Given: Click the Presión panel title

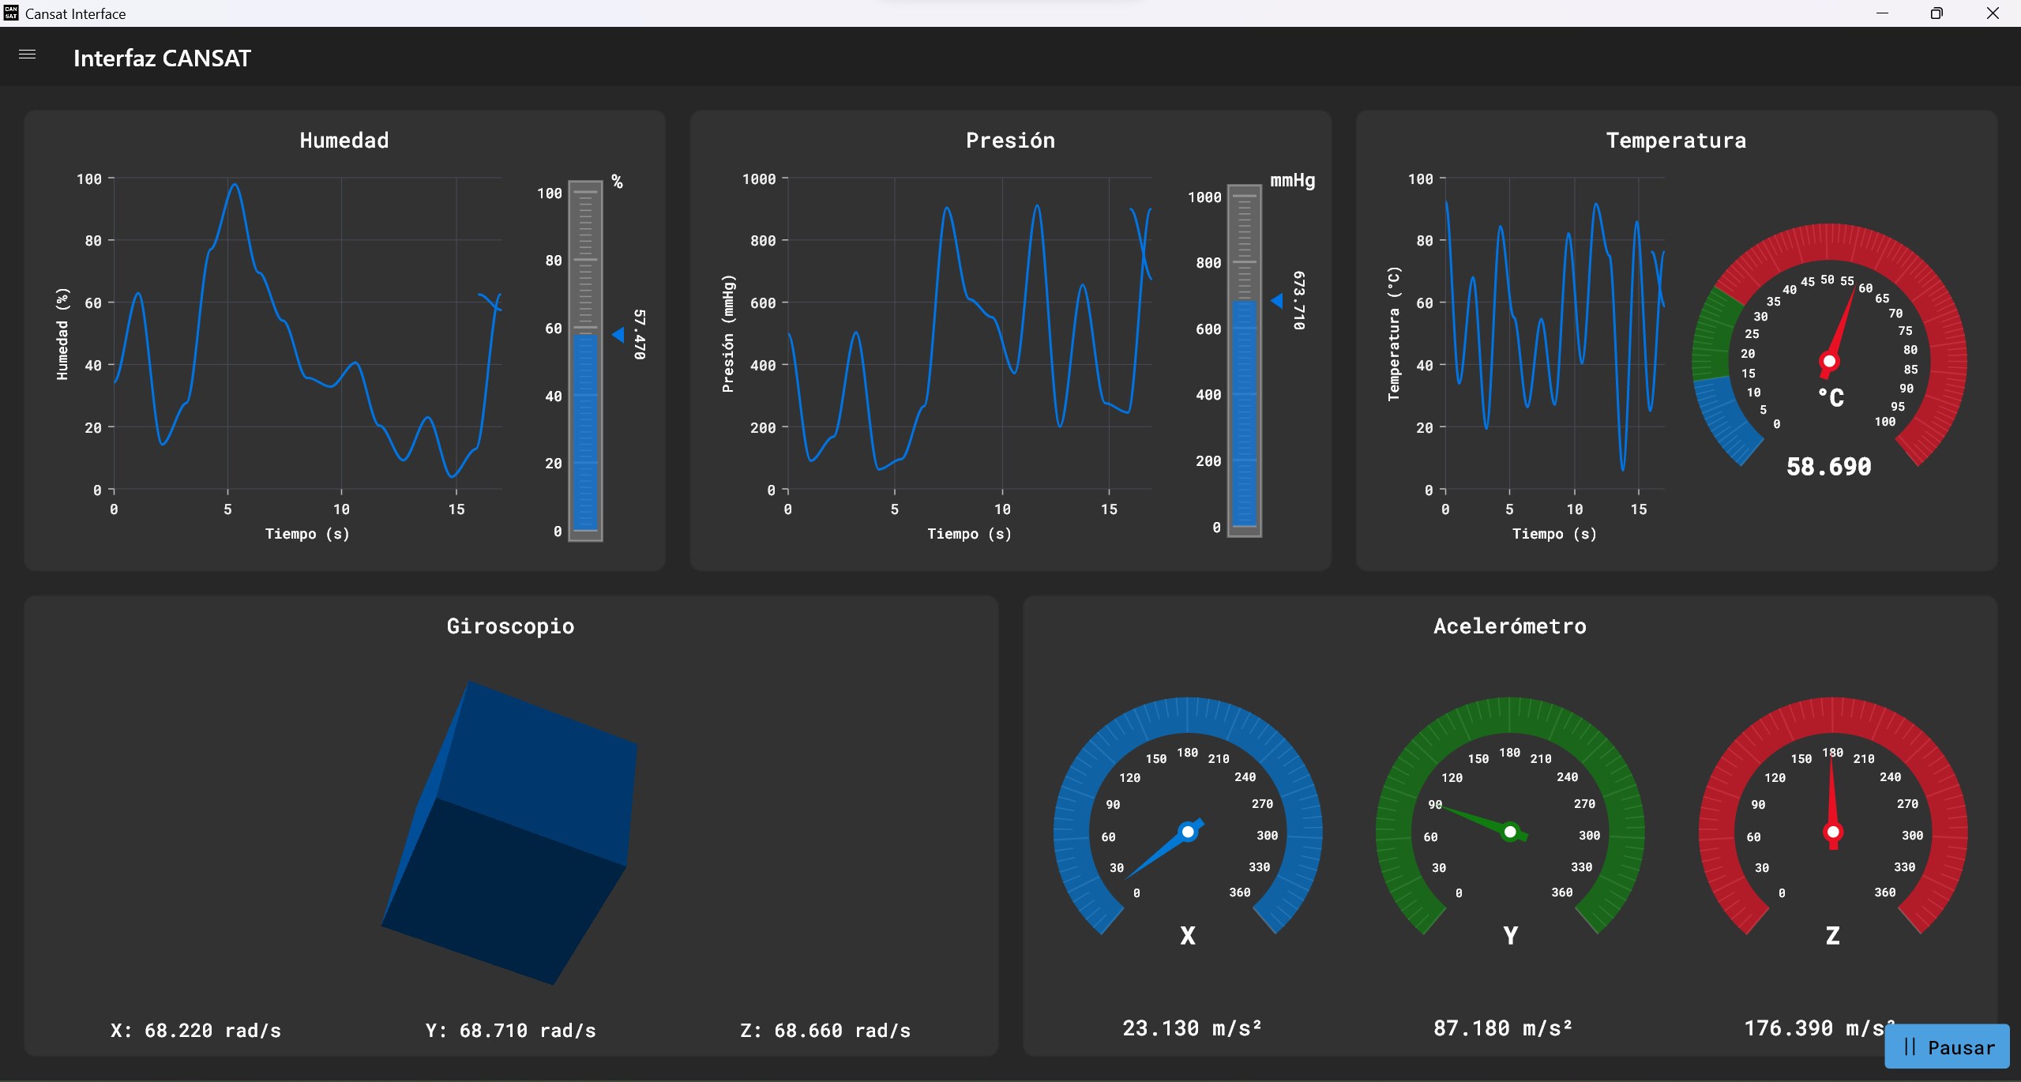Looking at the screenshot, I should [1009, 141].
